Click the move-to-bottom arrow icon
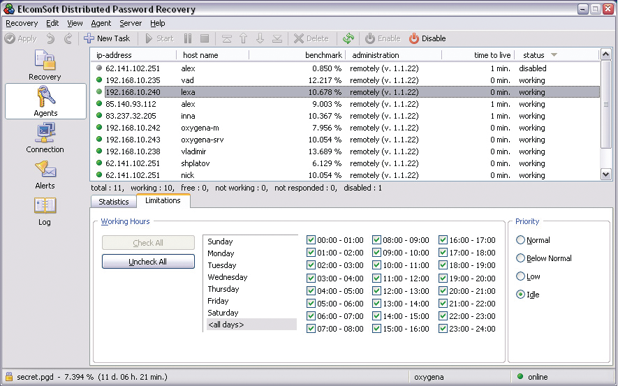 click(x=277, y=38)
